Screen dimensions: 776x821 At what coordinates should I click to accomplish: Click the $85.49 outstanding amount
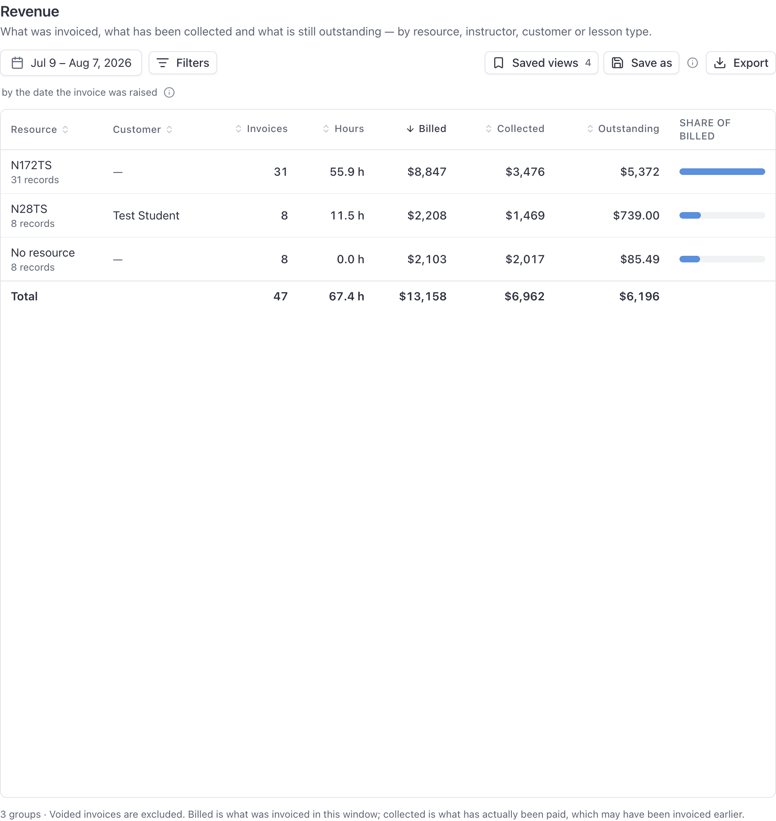(x=639, y=259)
